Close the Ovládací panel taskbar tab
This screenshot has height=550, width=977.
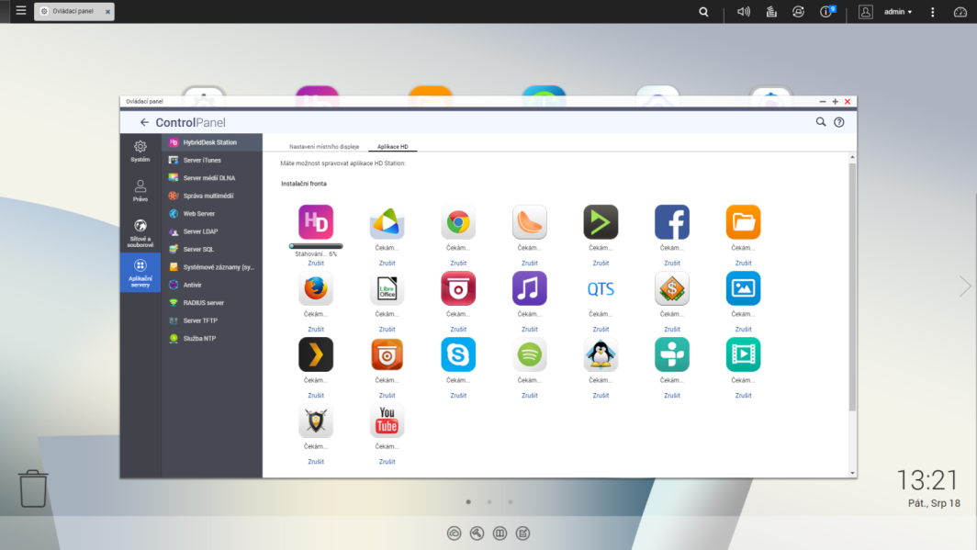(107, 12)
